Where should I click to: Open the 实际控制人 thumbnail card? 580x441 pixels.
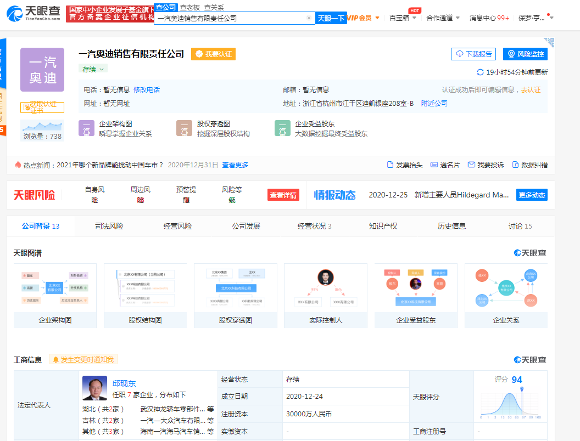(326, 296)
